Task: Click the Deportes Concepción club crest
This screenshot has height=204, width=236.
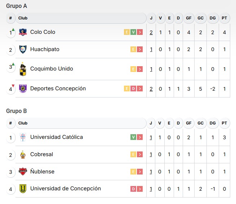Action: 23,89
